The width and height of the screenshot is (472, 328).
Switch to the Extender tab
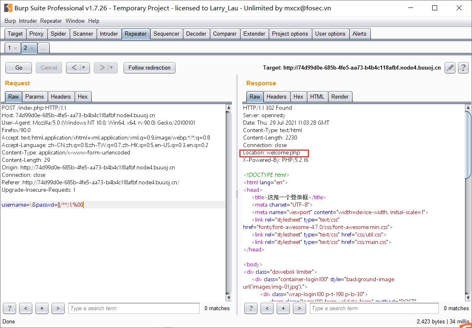pos(254,34)
